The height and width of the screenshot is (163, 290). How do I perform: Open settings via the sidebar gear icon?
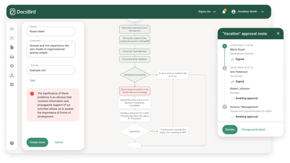point(12,66)
